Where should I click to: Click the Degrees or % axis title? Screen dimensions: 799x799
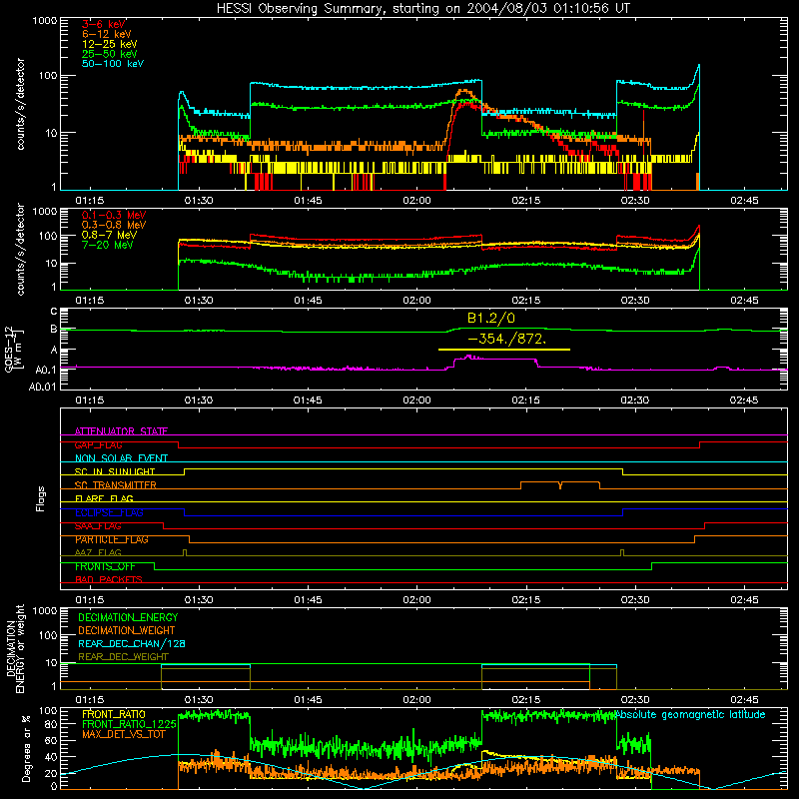[26, 749]
